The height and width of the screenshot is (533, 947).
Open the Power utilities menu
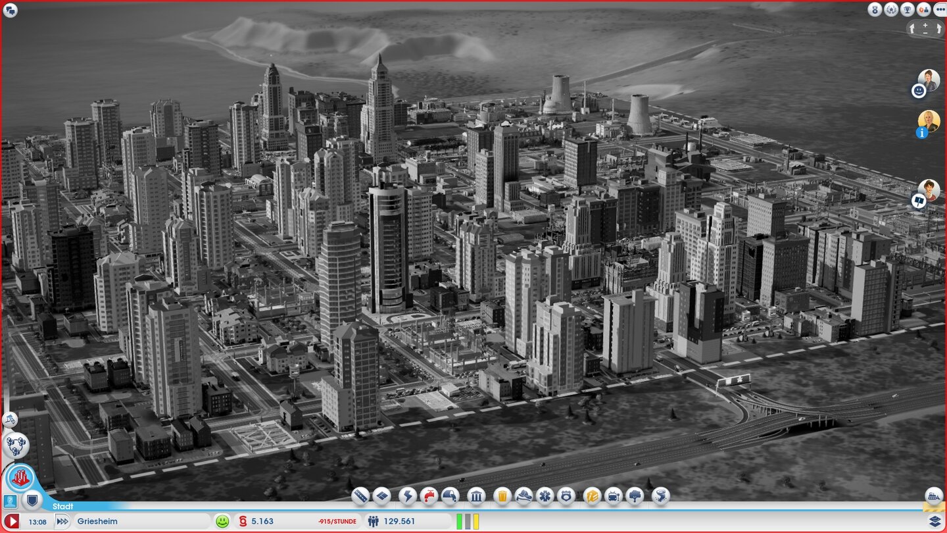tap(408, 495)
